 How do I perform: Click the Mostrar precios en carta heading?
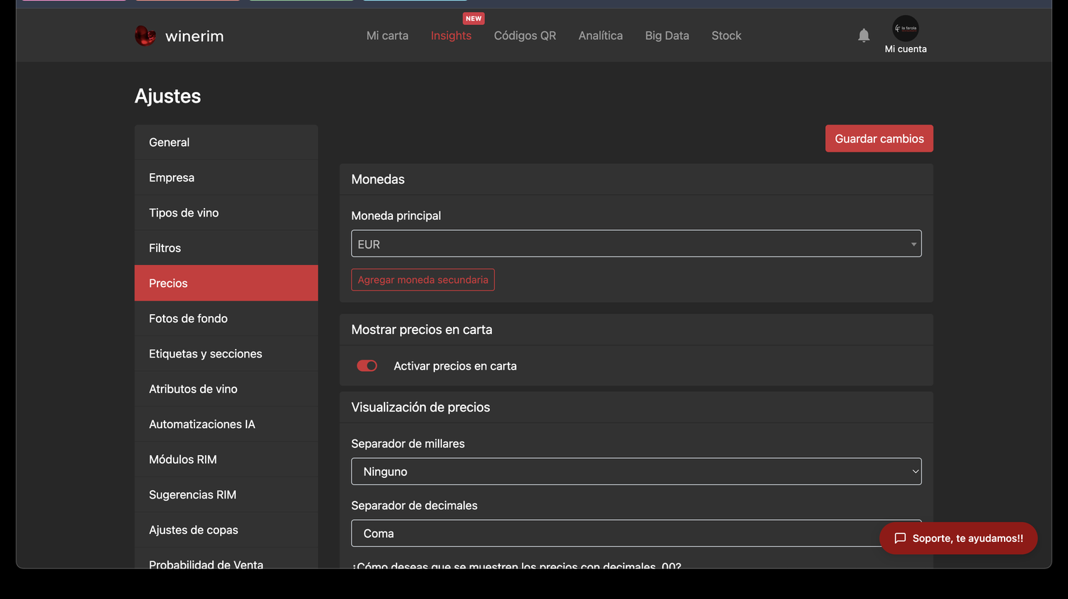pos(422,330)
